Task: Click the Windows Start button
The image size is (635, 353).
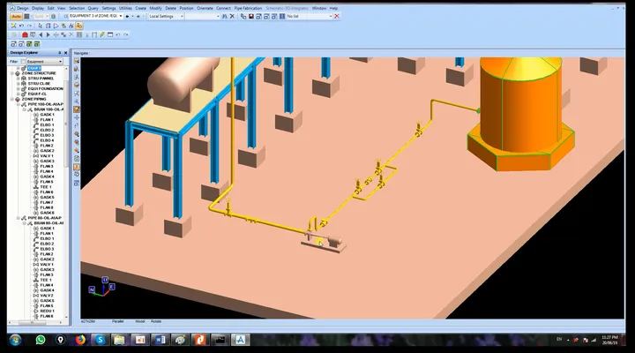Action: pyautogui.click(x=15, y=340)
